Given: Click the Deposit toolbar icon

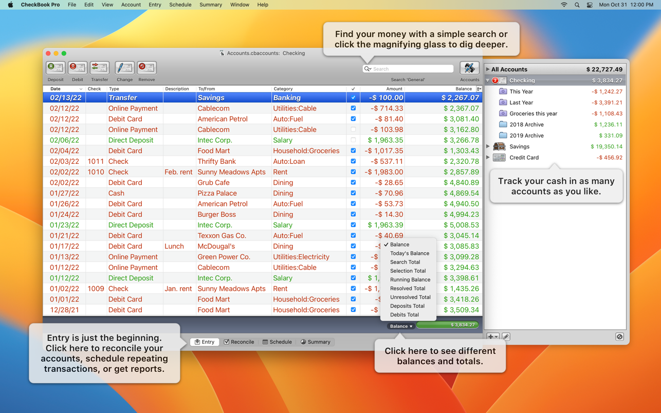Looking at the screenshot, I should tap(56, 68).
